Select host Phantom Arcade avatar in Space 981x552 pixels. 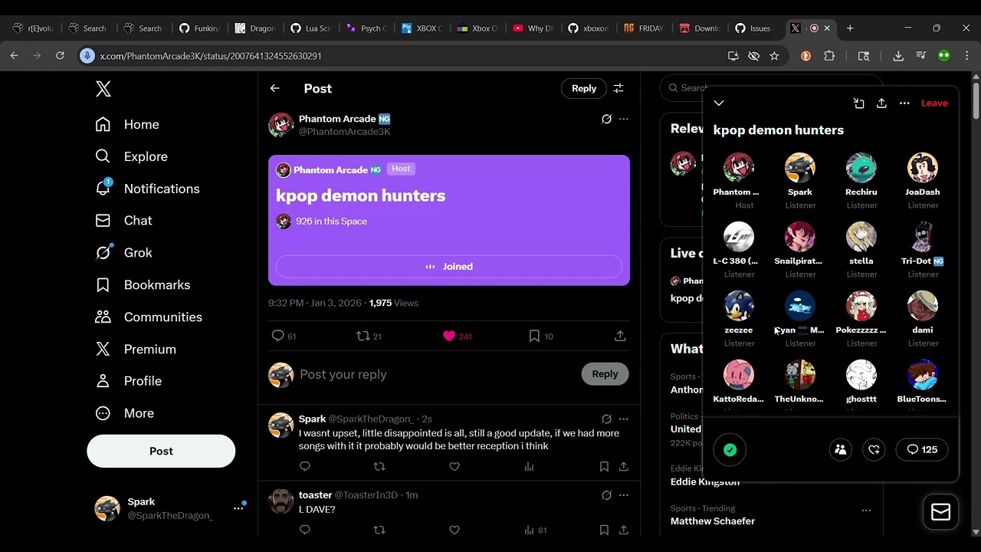click(739, 168)
